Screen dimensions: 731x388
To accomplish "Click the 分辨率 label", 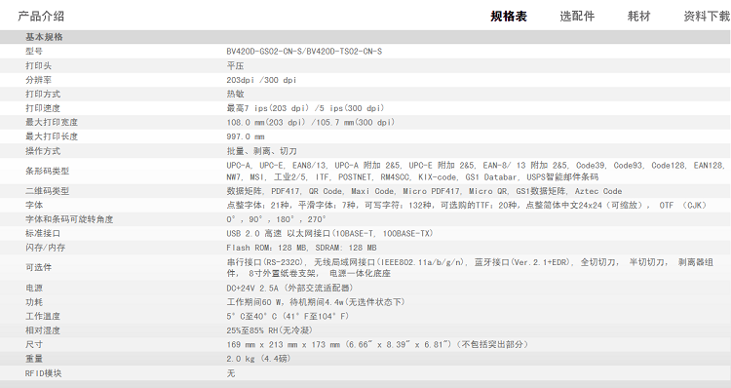I will [x=38, y=80].
